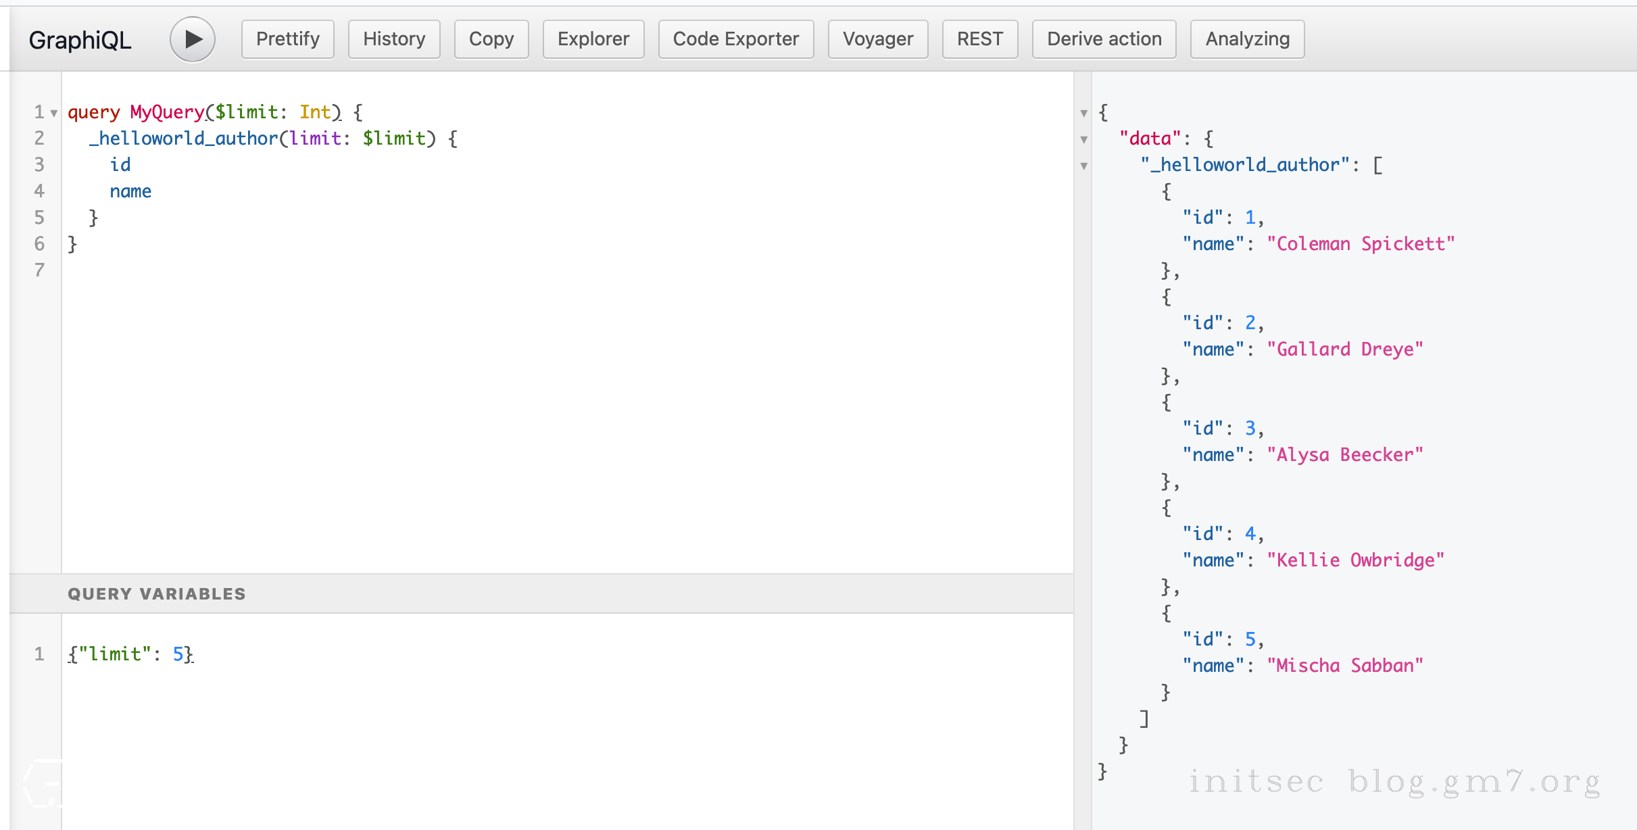Image resolution: width=1637 pixels, height=830 pixels.
Task: Open the Derive action option
Action: 1104,39
